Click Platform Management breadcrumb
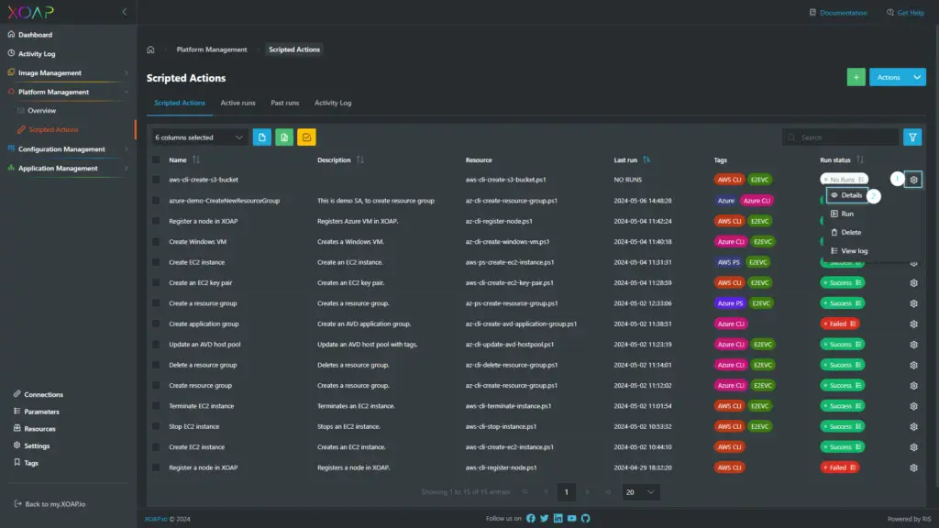The image size is (939, 528). (x=212, y=49)
